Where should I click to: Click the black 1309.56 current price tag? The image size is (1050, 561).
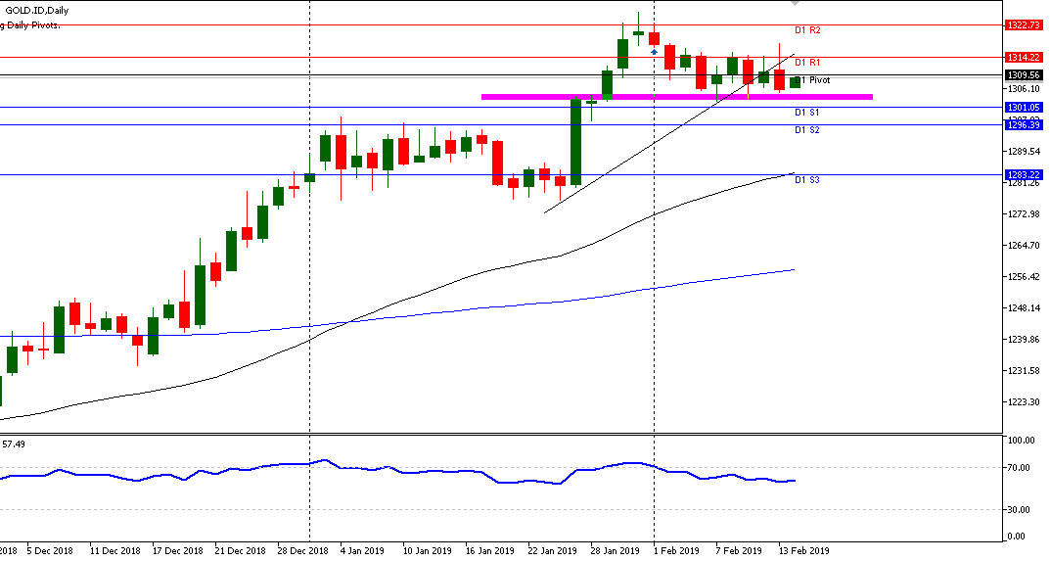pos(1023,74)
